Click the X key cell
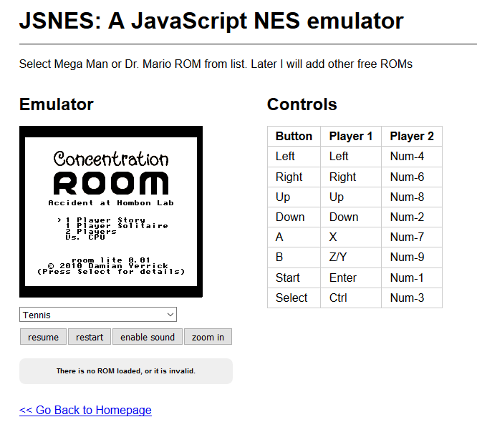The width and height of the screenshot is (477, 432). (351, 237)
